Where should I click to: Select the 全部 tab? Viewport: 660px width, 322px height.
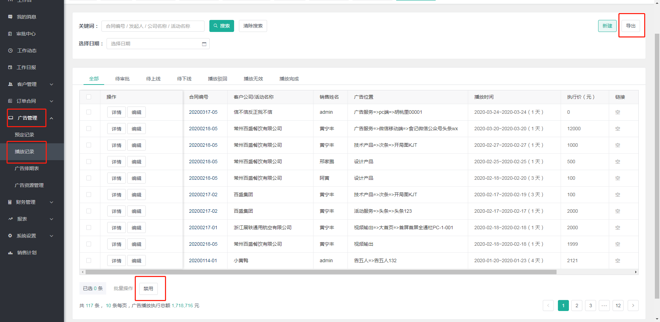pyautogui.click(x=94, y=79)
